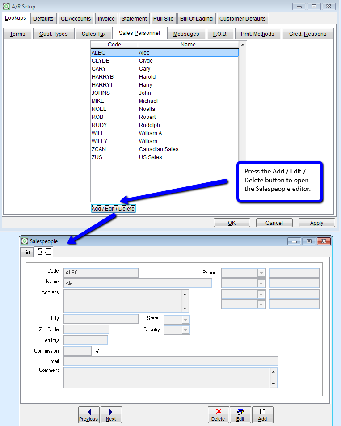This screenshot has height=426, width=341.
Task: Click the salesperson list scrollbar up arrow
Action: (242, 45)
